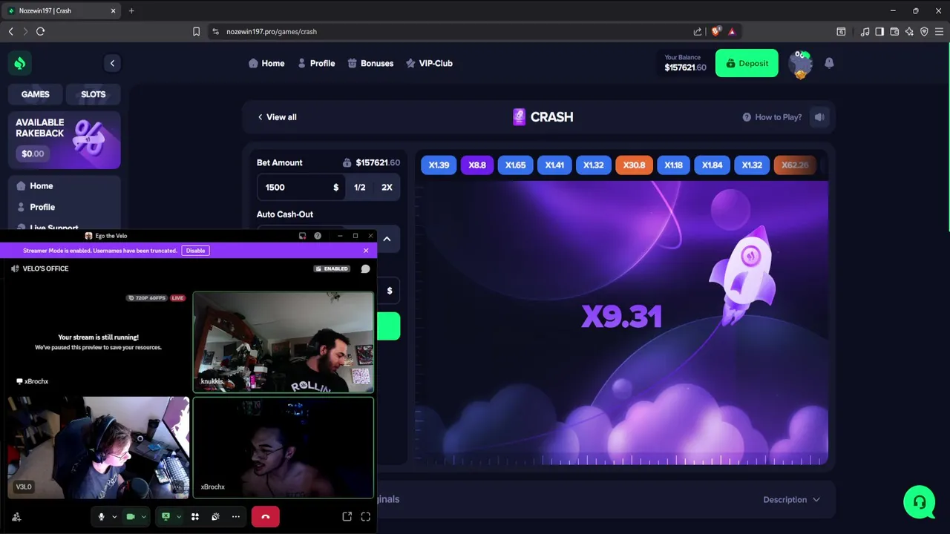Open microphone input options arrow
The image size is (950, 534).
[x=114, y=517]
